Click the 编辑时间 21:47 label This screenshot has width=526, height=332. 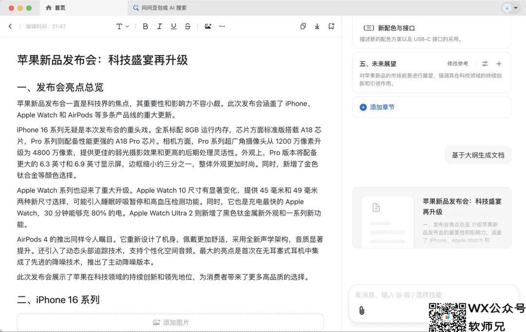[46, 26]
